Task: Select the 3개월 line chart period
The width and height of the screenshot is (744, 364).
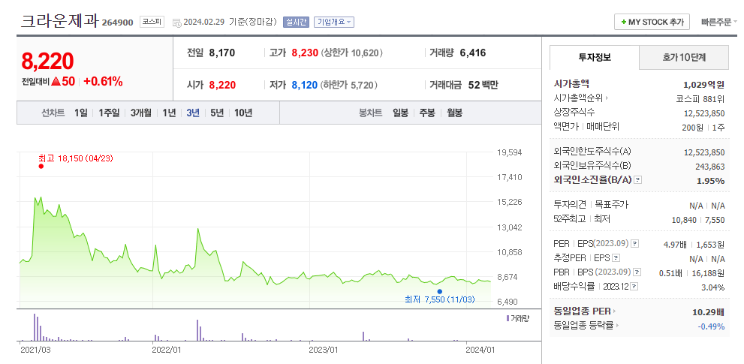Action: (x=141, y=113)
